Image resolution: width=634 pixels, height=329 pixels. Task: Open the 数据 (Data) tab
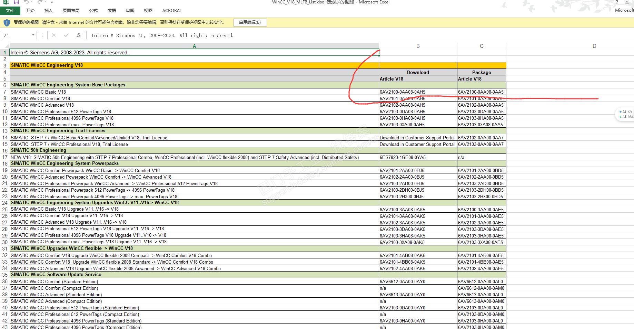coord(112,11)
